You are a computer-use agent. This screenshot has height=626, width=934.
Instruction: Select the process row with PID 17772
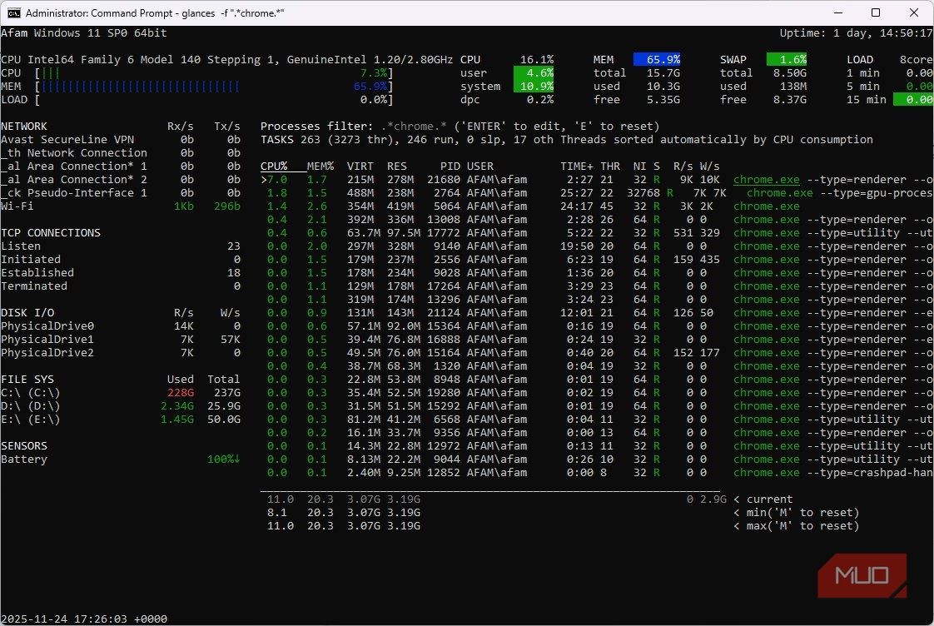(x=597, y=233)
